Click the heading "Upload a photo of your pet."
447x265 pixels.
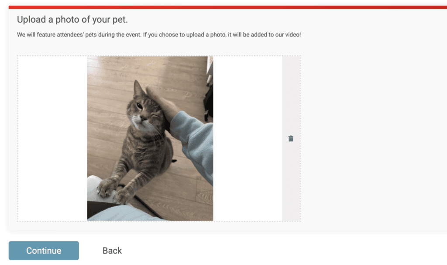pos(72,20)
